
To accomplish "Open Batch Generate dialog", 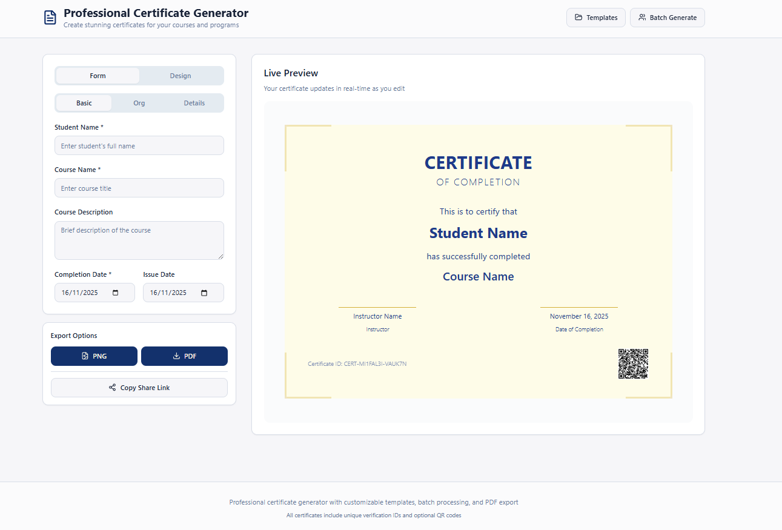I will click(x=667, y=18).
